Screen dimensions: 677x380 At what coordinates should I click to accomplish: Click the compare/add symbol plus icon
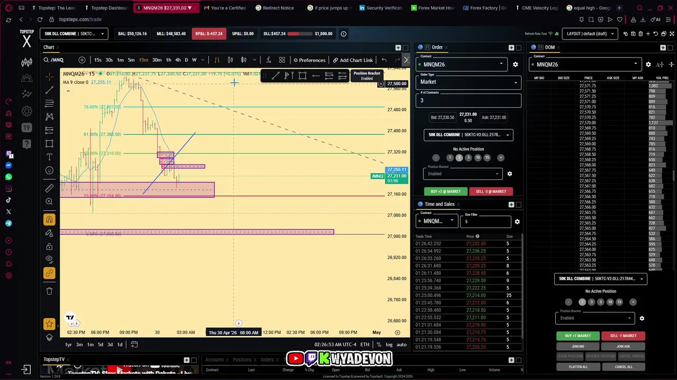coord(82,60)
